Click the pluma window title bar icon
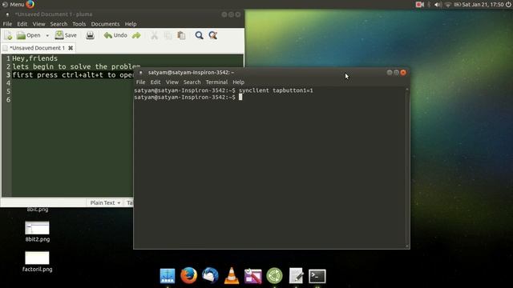Screen dimensions: 513x288 pos(7,14)
